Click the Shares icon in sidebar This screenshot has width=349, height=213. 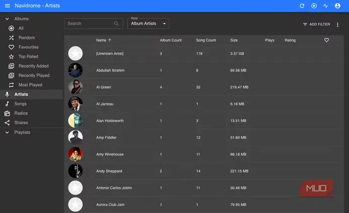click(x=7, y=123)
